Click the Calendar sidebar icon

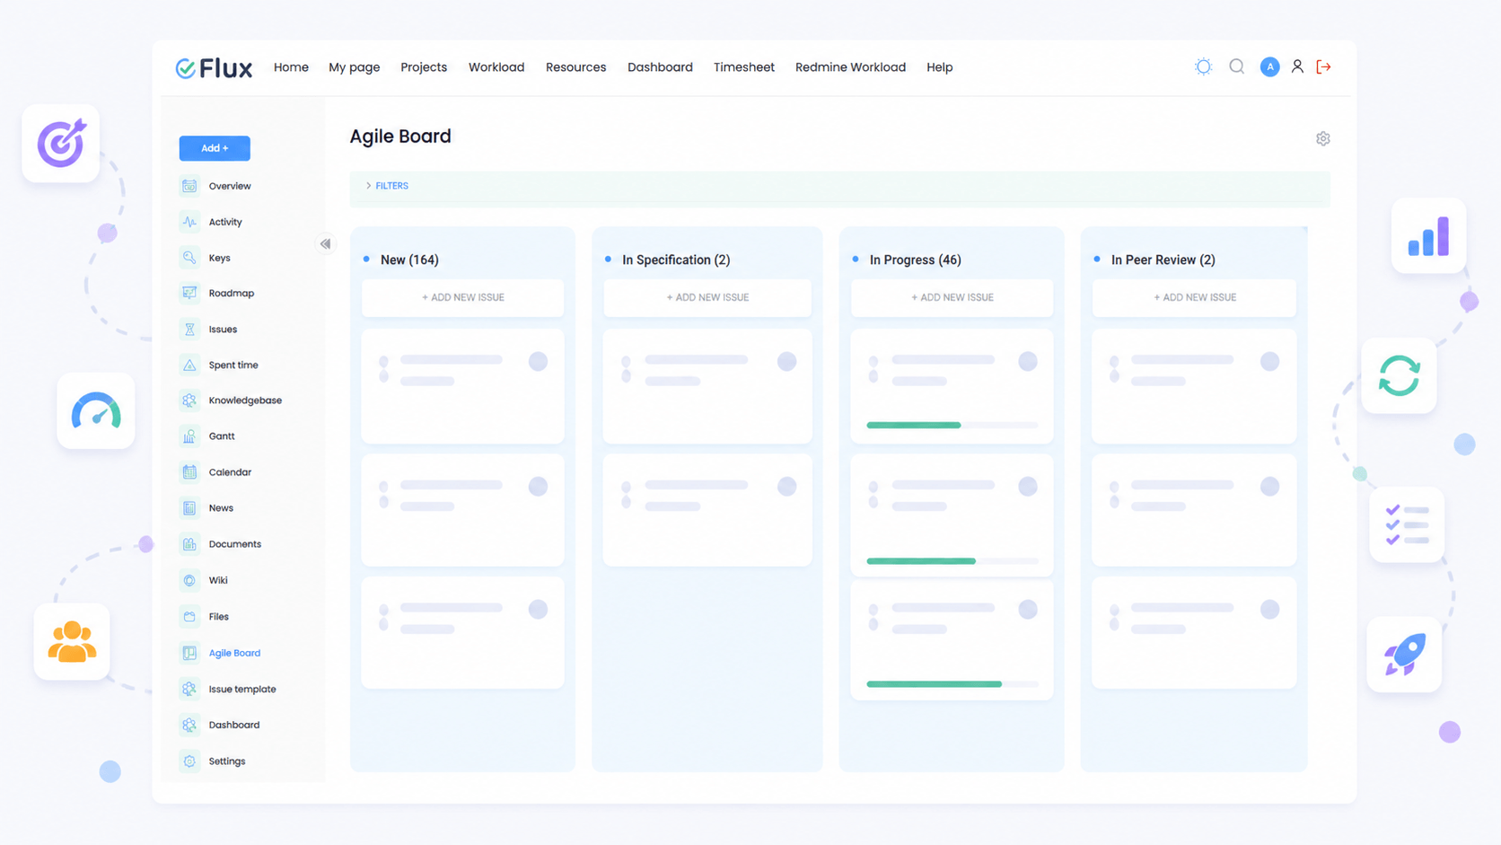(x=189, y=472)
